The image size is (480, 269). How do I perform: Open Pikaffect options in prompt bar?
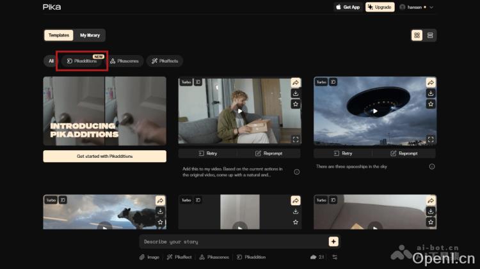179,257
